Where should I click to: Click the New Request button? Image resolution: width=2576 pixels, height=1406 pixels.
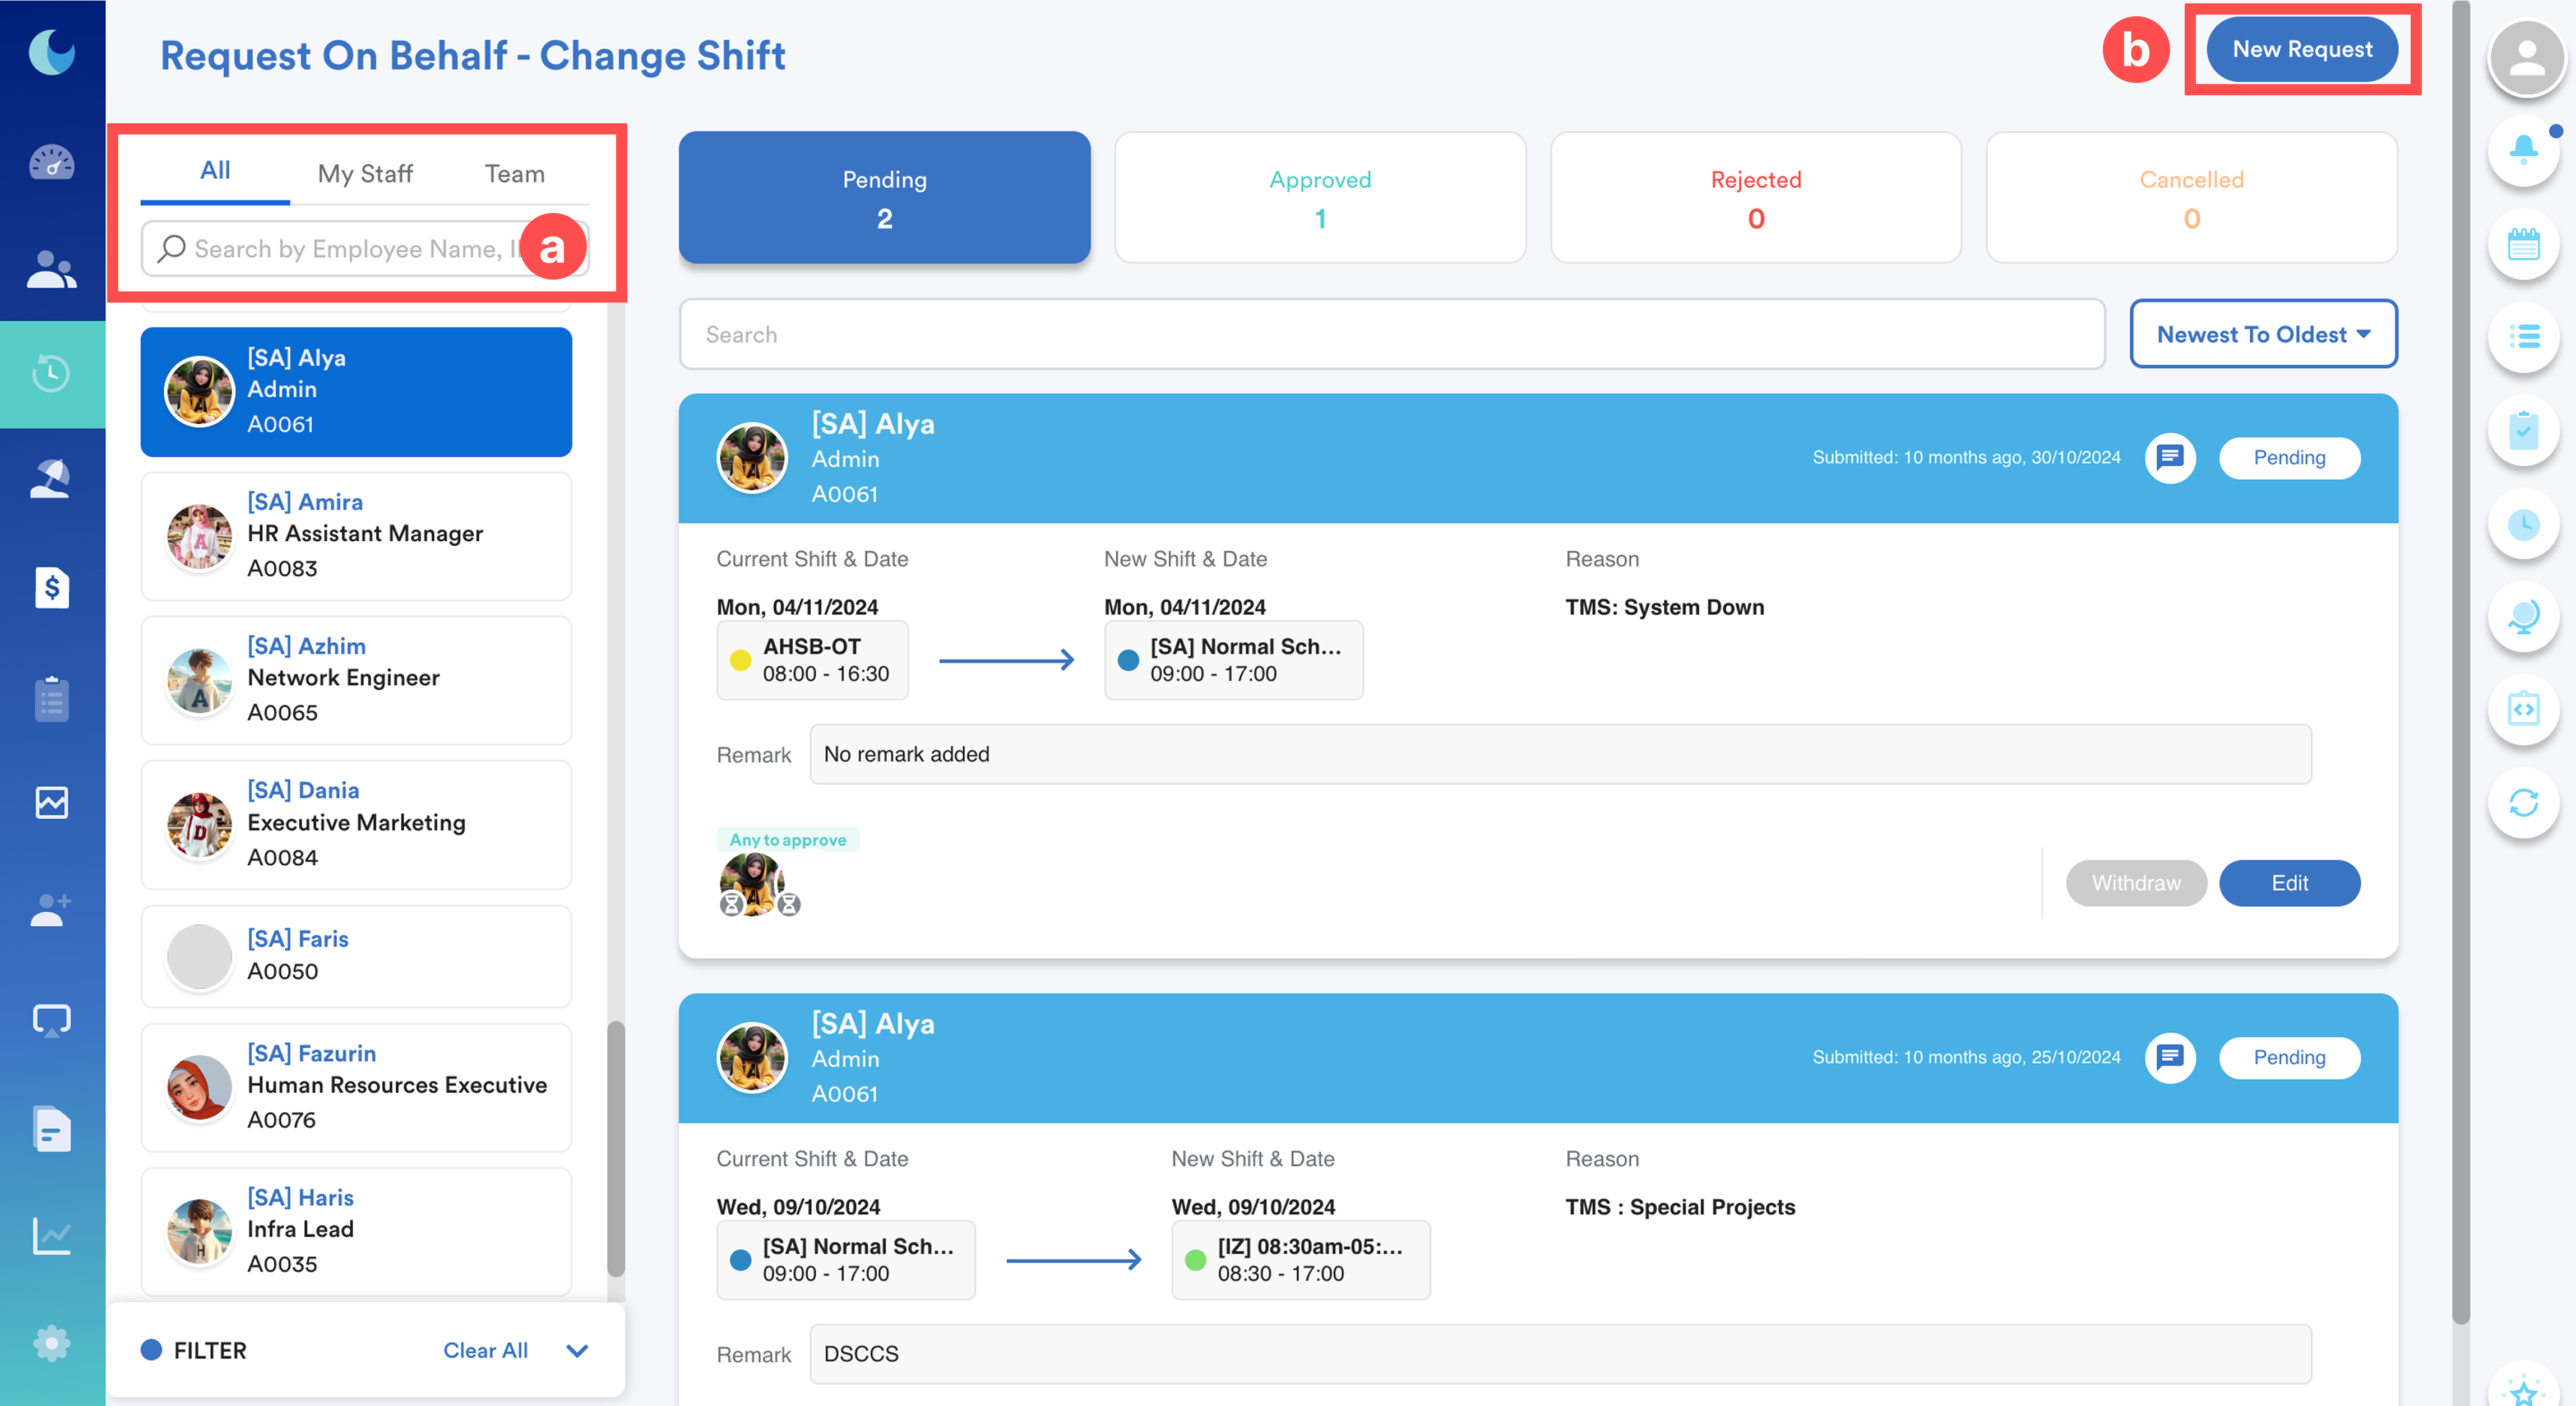(2301, 49)
